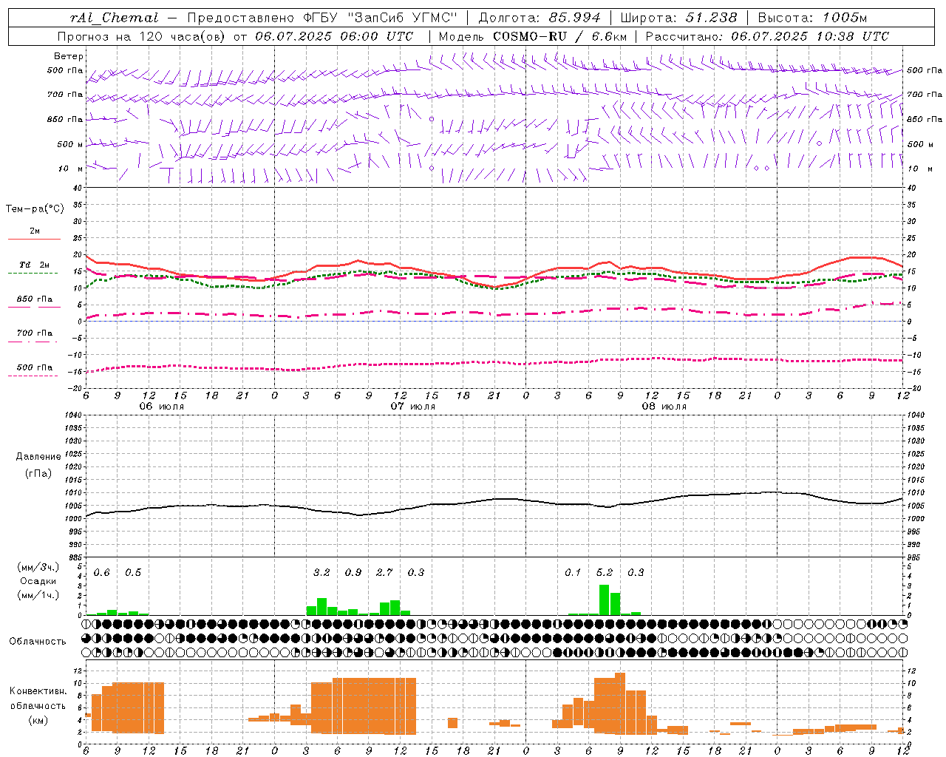
Task: Click the '700 гПа' entry in temperature legend
Action: coord(34,333)
